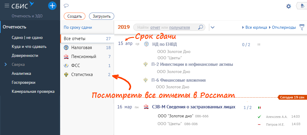Filter reports by Налоговая
Screen dimensions: 307x135
87,48
